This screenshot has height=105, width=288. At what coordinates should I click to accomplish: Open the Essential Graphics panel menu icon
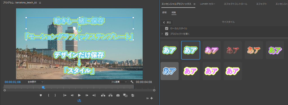194,4
